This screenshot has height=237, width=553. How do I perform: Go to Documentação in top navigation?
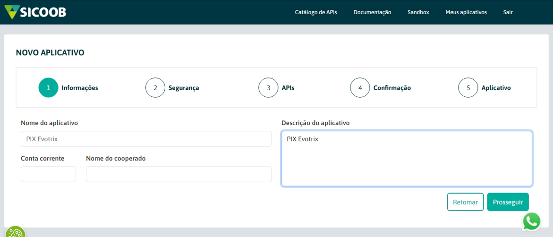coord(372,12)
